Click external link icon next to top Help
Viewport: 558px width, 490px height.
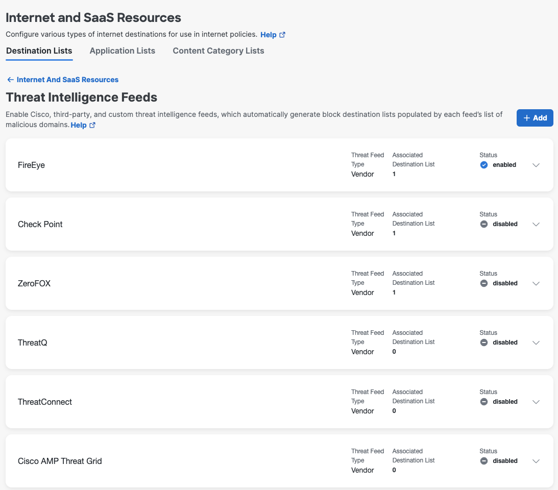282,35
